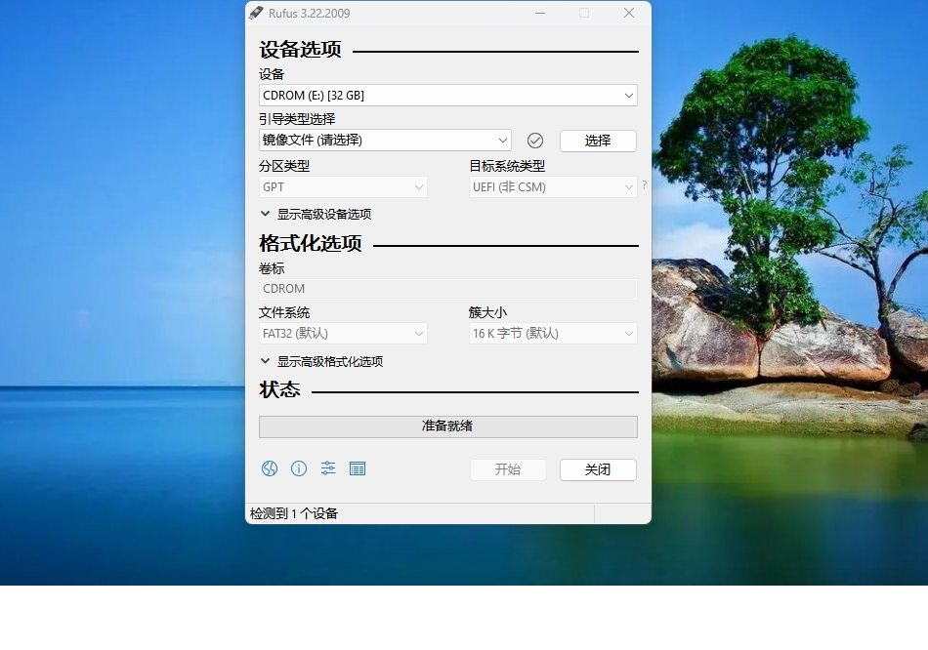
Task: Open the application settings sliders icon
Action: [328, 469]
